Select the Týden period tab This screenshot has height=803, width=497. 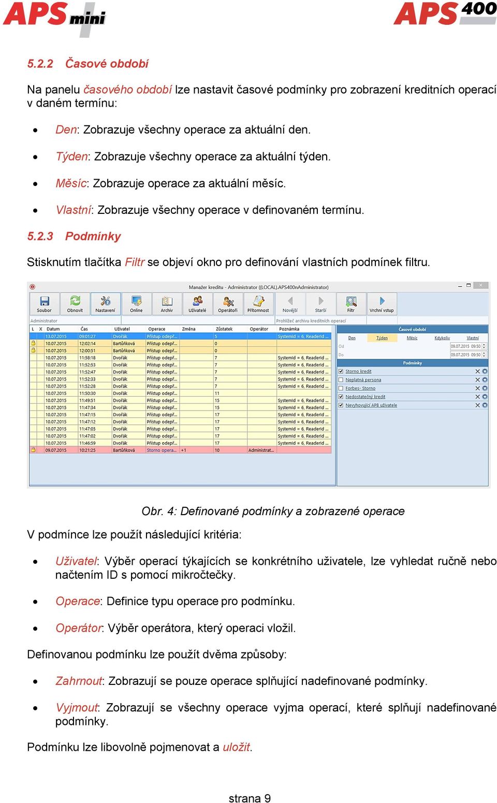coord(382,338)
